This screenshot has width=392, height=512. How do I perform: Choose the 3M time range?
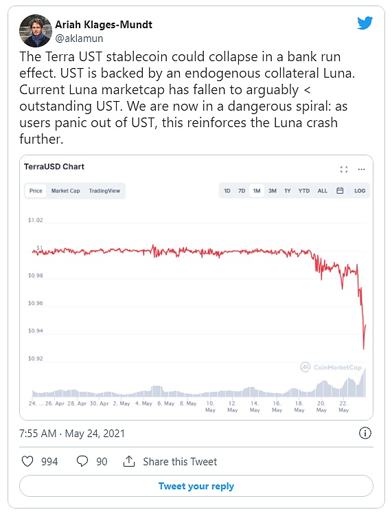tap(273, 190)
